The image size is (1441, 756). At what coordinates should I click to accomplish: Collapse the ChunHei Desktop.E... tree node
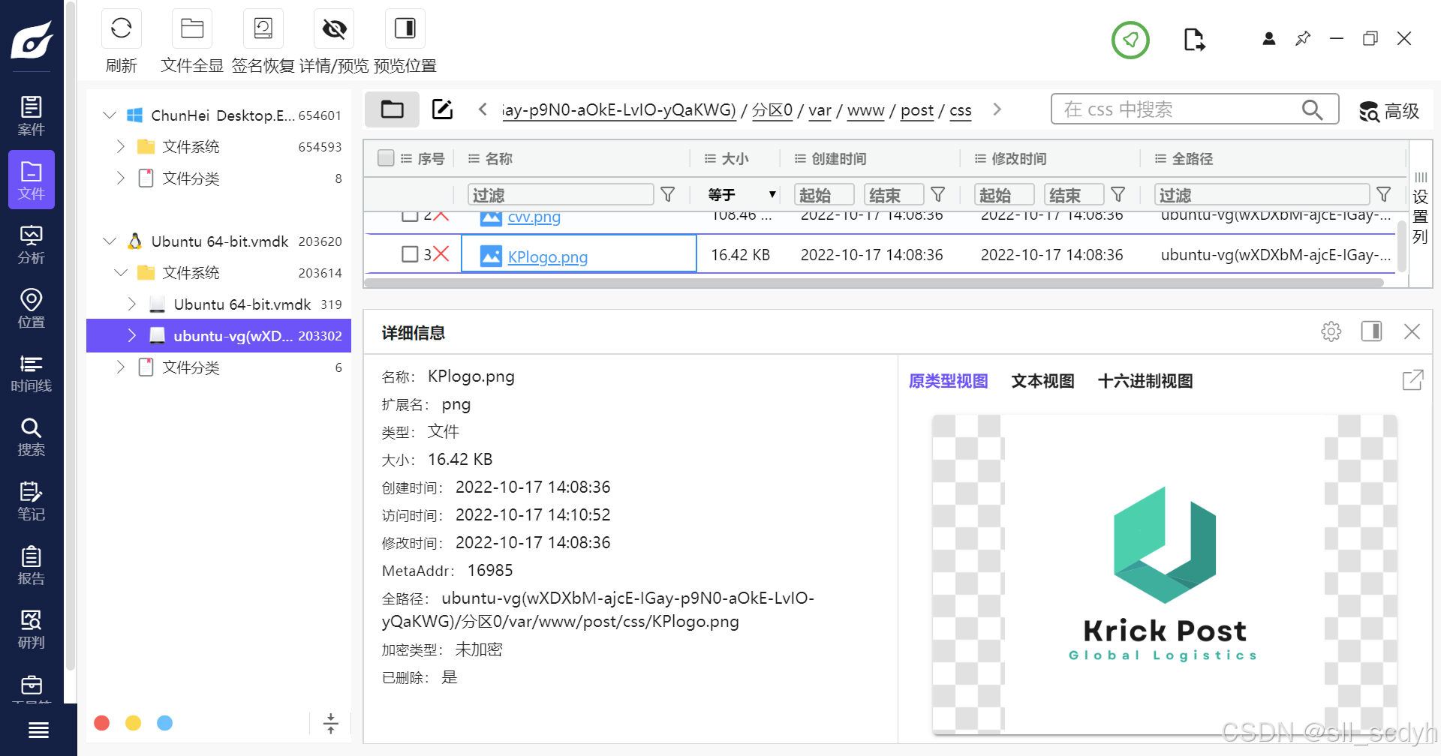click(x=110, y=115)
